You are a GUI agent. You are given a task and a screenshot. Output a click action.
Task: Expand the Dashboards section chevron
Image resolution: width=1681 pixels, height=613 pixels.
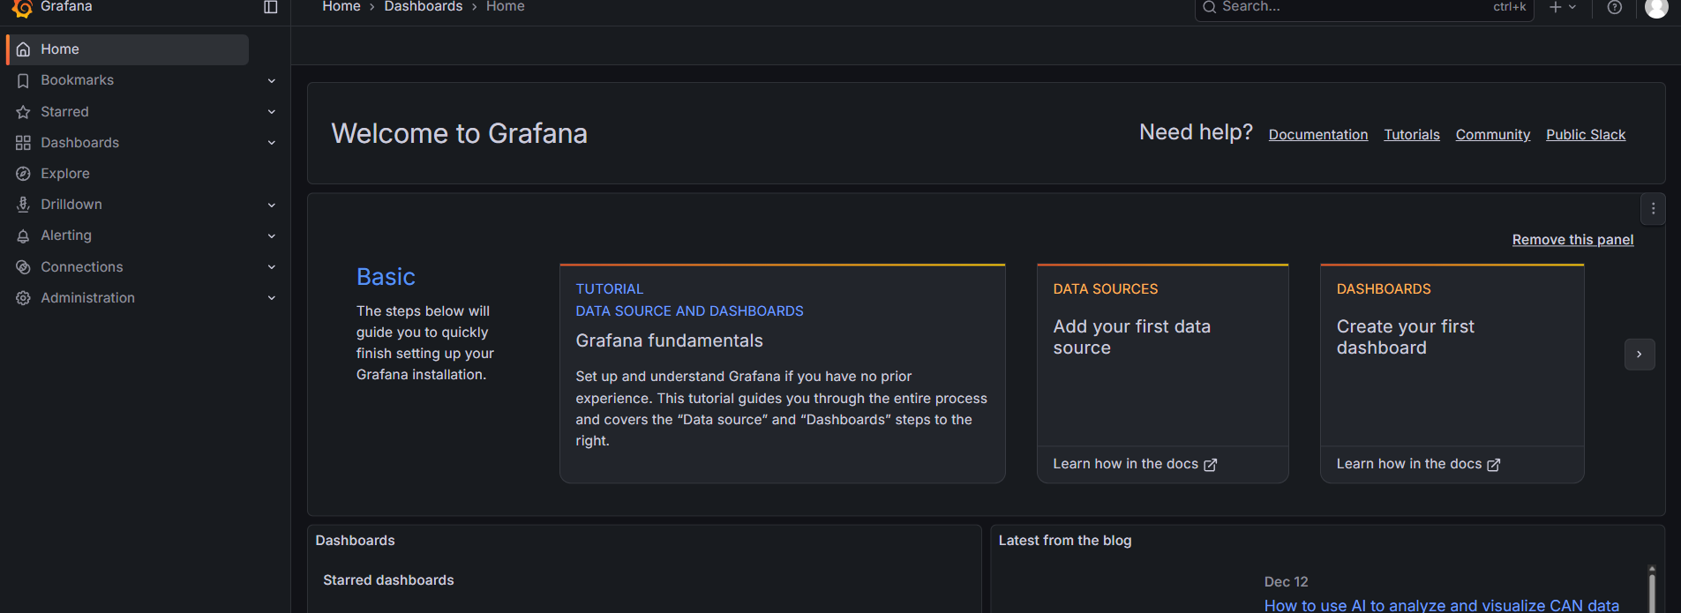coord(272,143)
